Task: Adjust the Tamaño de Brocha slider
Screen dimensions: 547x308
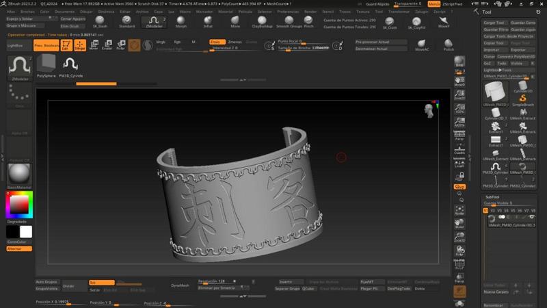Action: click(x=303, y=48)
